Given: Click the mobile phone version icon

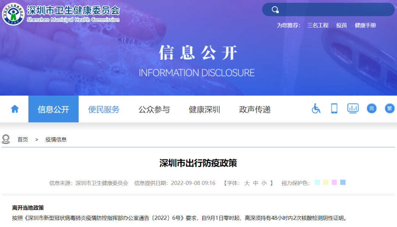Looking at the screenshot, I should tap(334, 109).
